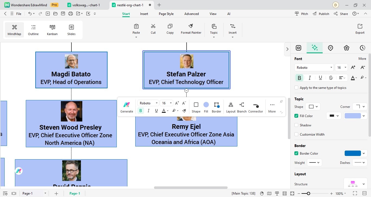Screen dimensions: 371x197
Task: Open Connector in the floating toolbar
Action: click(x=256, y=107)
